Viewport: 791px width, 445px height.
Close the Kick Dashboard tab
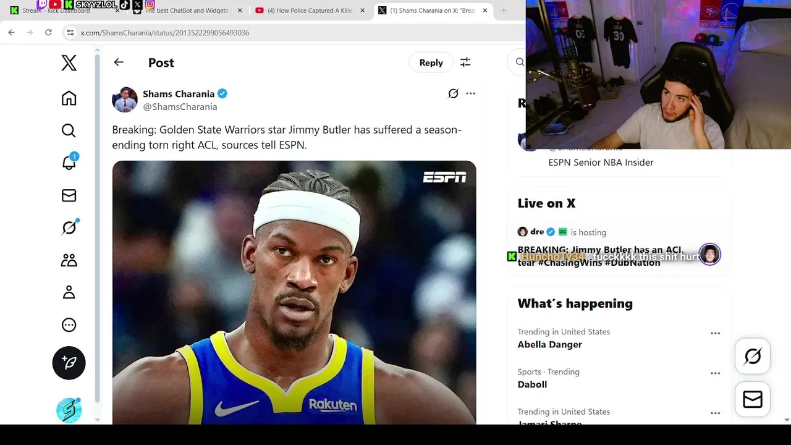click(117, 11)
